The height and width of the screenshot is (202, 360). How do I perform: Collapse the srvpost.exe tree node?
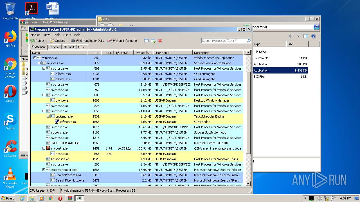[44, 148]
